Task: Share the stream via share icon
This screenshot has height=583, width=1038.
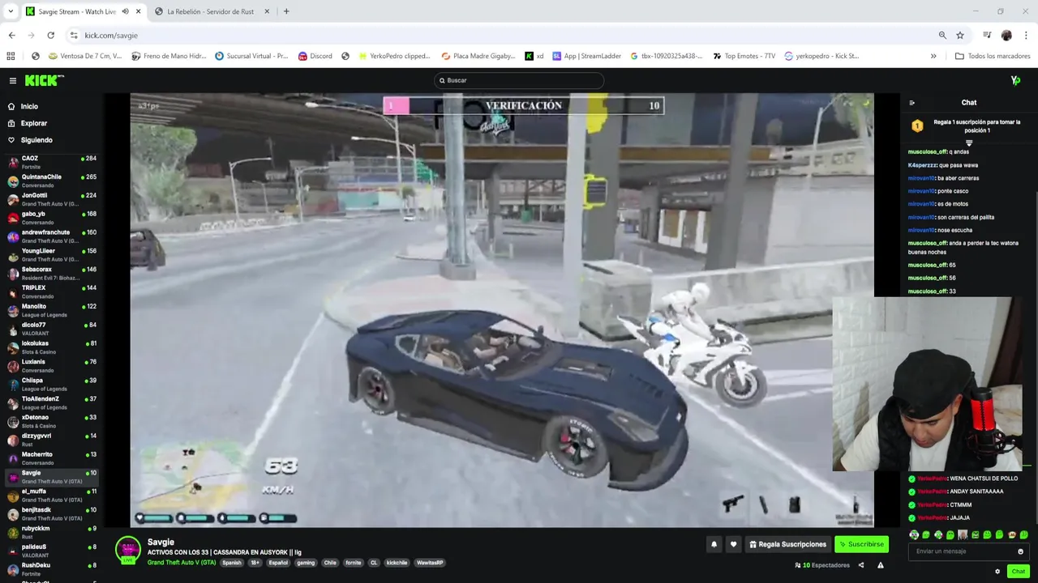Action: pos(860,565)
